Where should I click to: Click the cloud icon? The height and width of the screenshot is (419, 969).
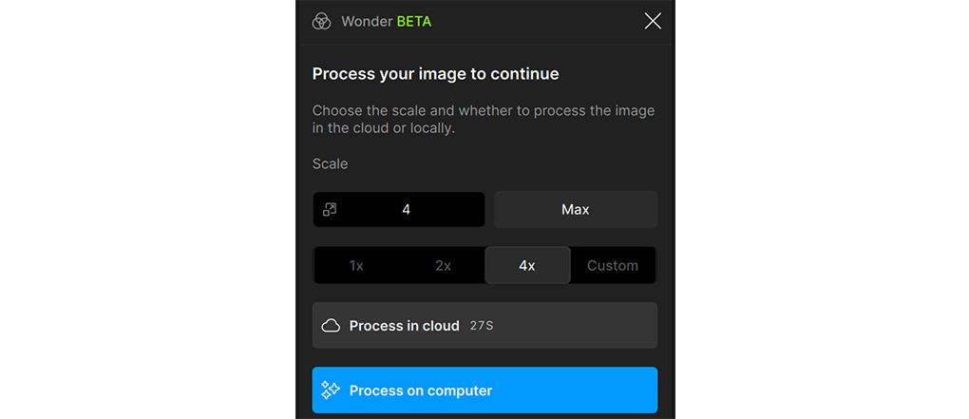pos(331,326)
